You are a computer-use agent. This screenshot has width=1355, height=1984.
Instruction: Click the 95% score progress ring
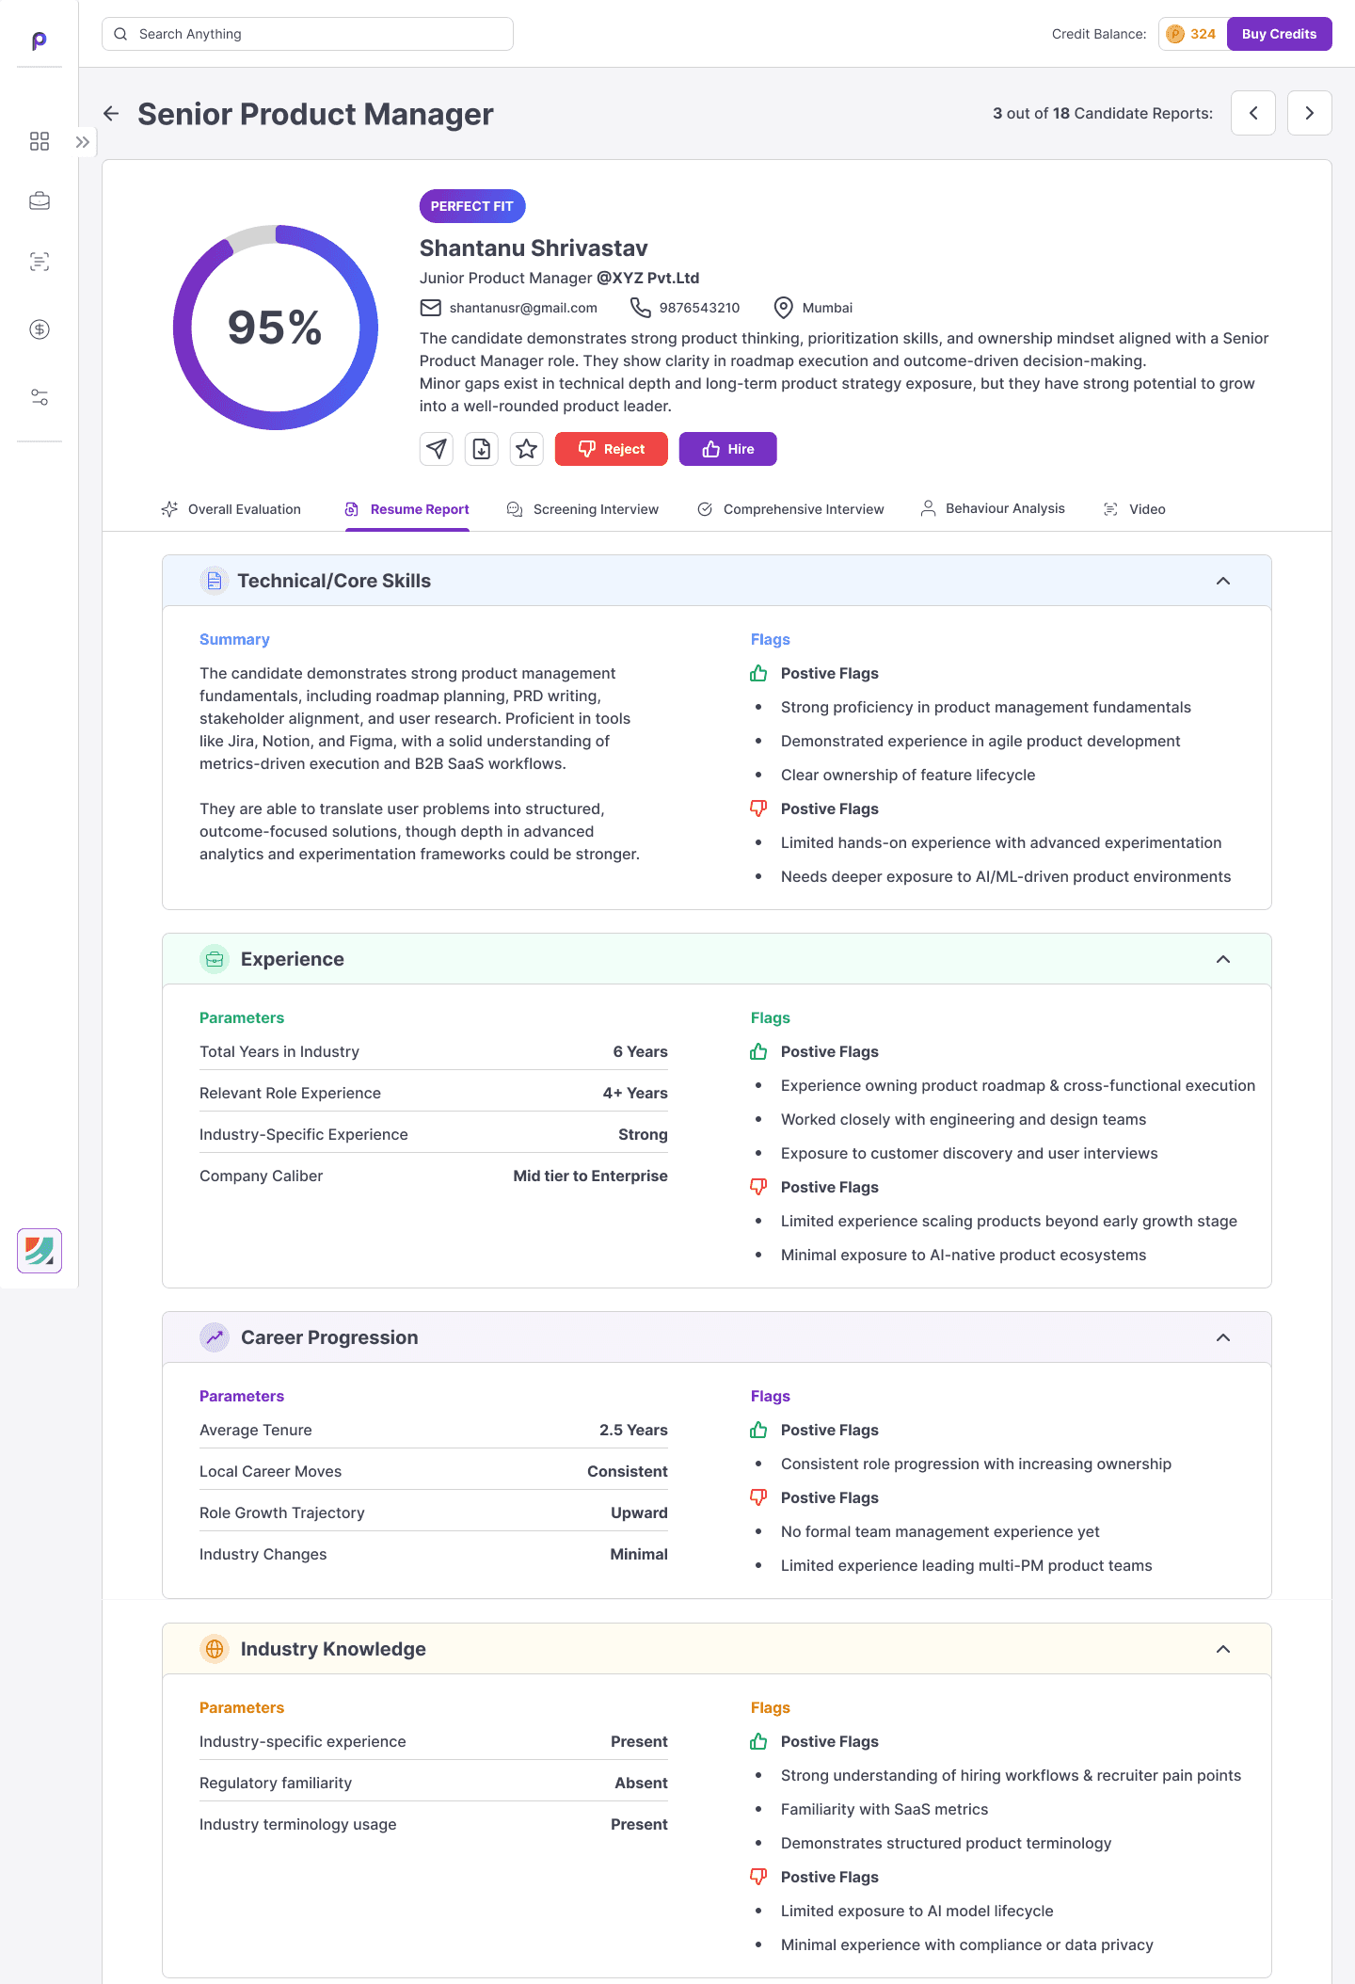(x=276, y=328)
